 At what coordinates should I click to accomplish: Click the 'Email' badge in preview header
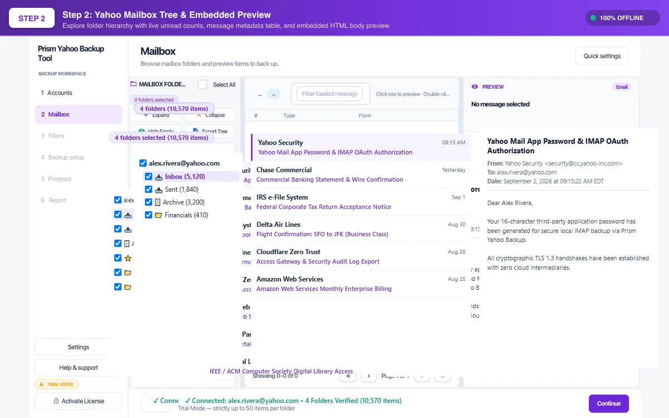click(x=622, y=87)
